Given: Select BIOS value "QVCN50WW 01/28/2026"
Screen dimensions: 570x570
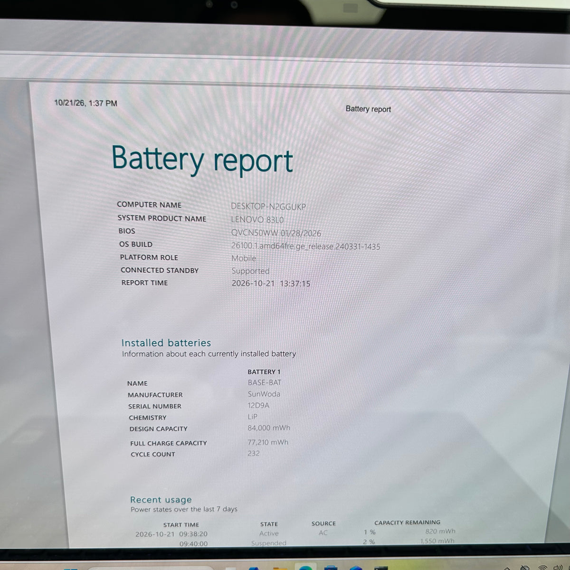Looking at the screenshot, I should [276, 233].
